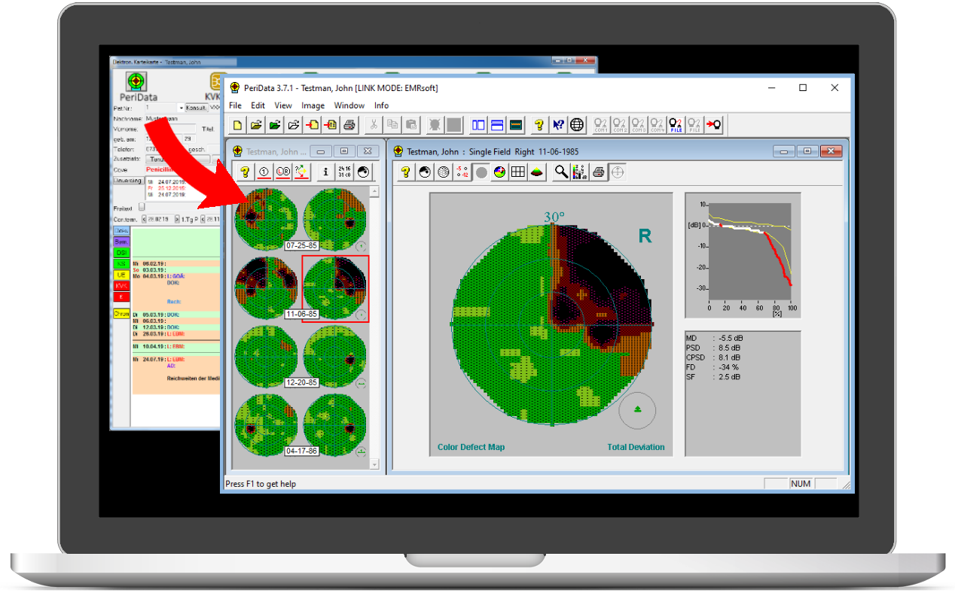Click the New document icon in PeriData toolbar
Image resolution: width=955 pixels, height=602 pixels.
tap(238, 125)
